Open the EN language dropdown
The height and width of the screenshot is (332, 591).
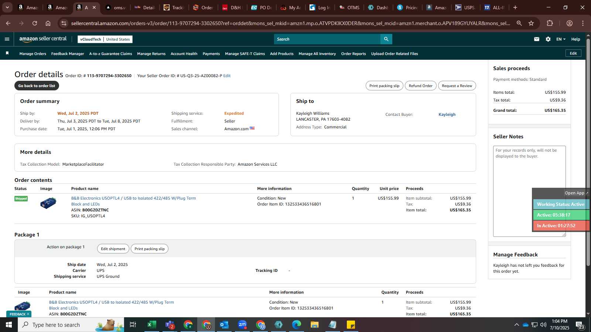tap(561, 39)
